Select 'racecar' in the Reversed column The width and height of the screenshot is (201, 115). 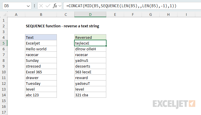click(x=90, y=55)
